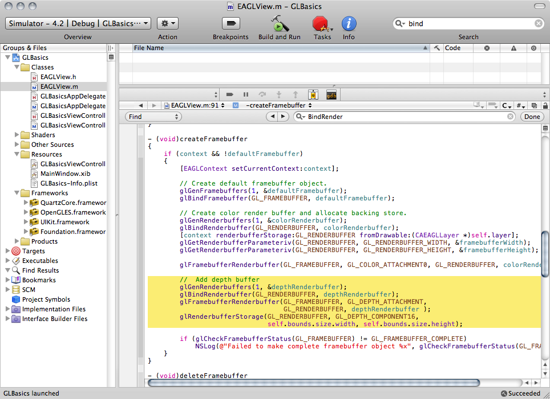Open the Find mode popup
Viewport: 550px width, 399px height.
click(153, 117)
